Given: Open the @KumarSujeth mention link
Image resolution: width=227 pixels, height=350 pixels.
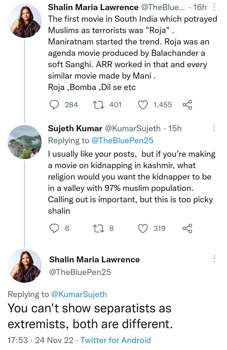Looking at the screenshot, I should [79, 294].
